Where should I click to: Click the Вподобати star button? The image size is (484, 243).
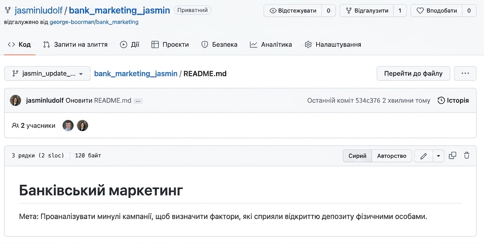click(x=437, y=11)
